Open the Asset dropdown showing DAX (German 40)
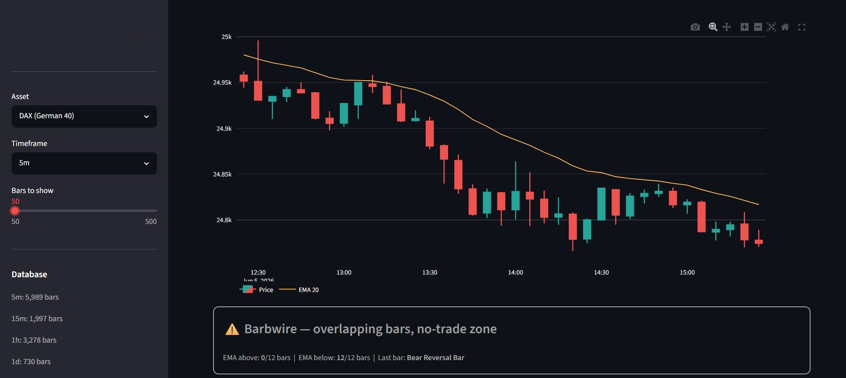Screen dimensions: 846x378 84,116
